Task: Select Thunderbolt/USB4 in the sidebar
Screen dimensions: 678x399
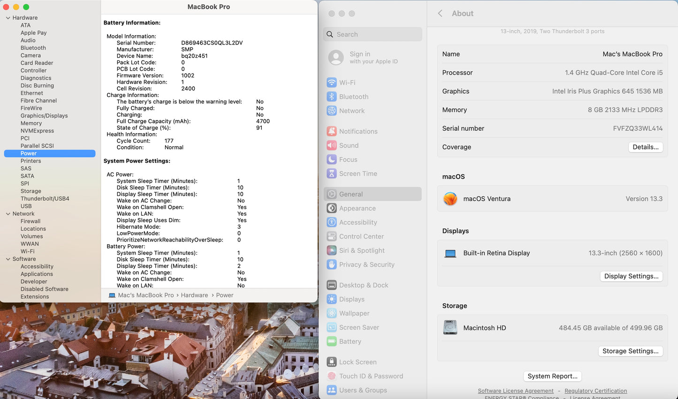Action: click(x=45, y=199)
